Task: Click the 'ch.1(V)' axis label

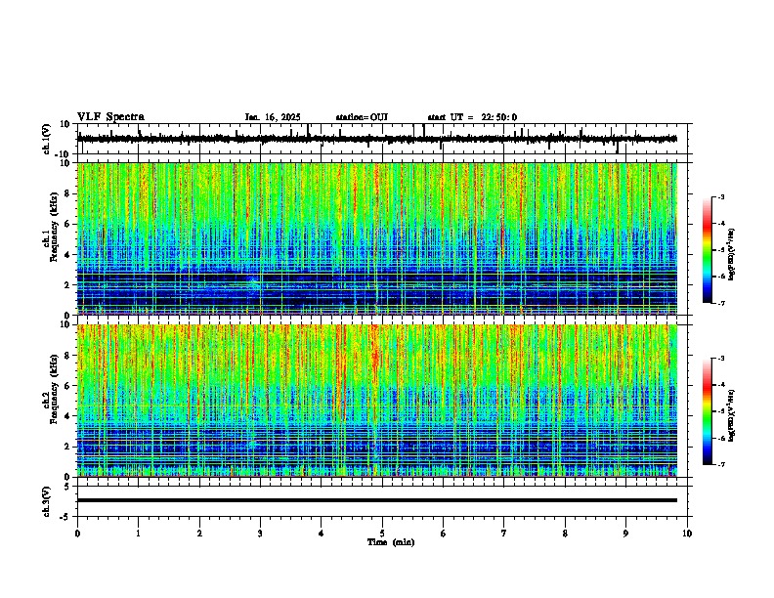Action: coord(47,139)
